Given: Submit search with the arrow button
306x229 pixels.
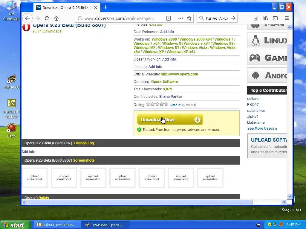Looking at the screenshot, I should point(233,18).
